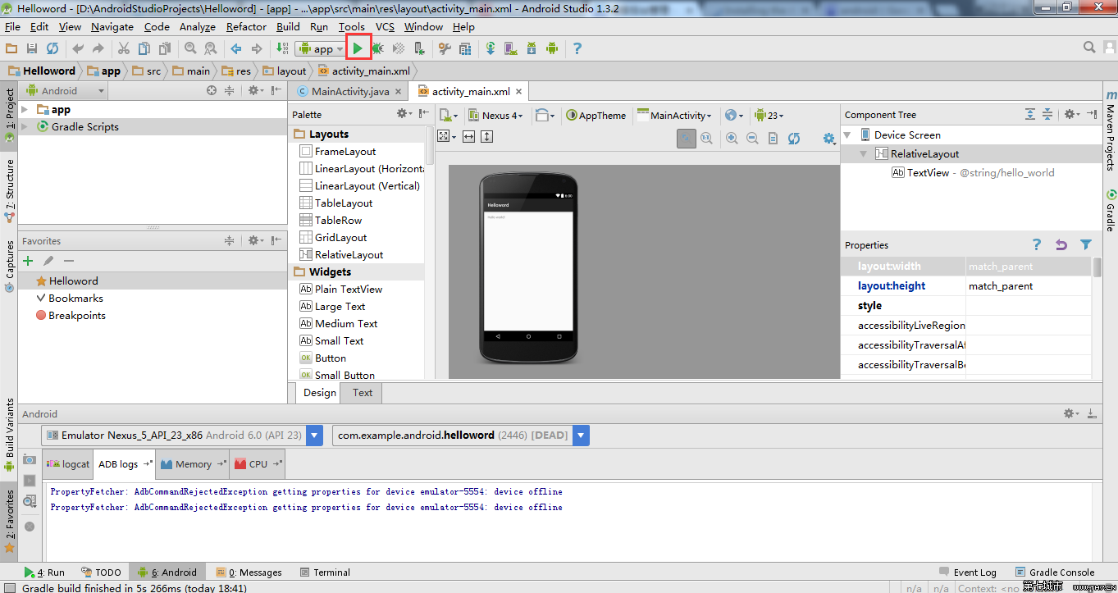This screenshot has width=1118, height=593.
Task: Open the Refactor menu
Action: (x=245, y=26)
